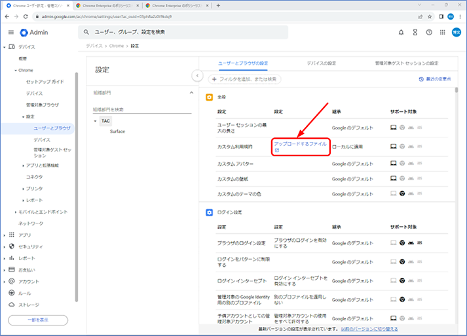Select the second Chrome Enterprise browser tab
Image resolution: width=467 pixels, height=336 pixels.
coord(107,5)
